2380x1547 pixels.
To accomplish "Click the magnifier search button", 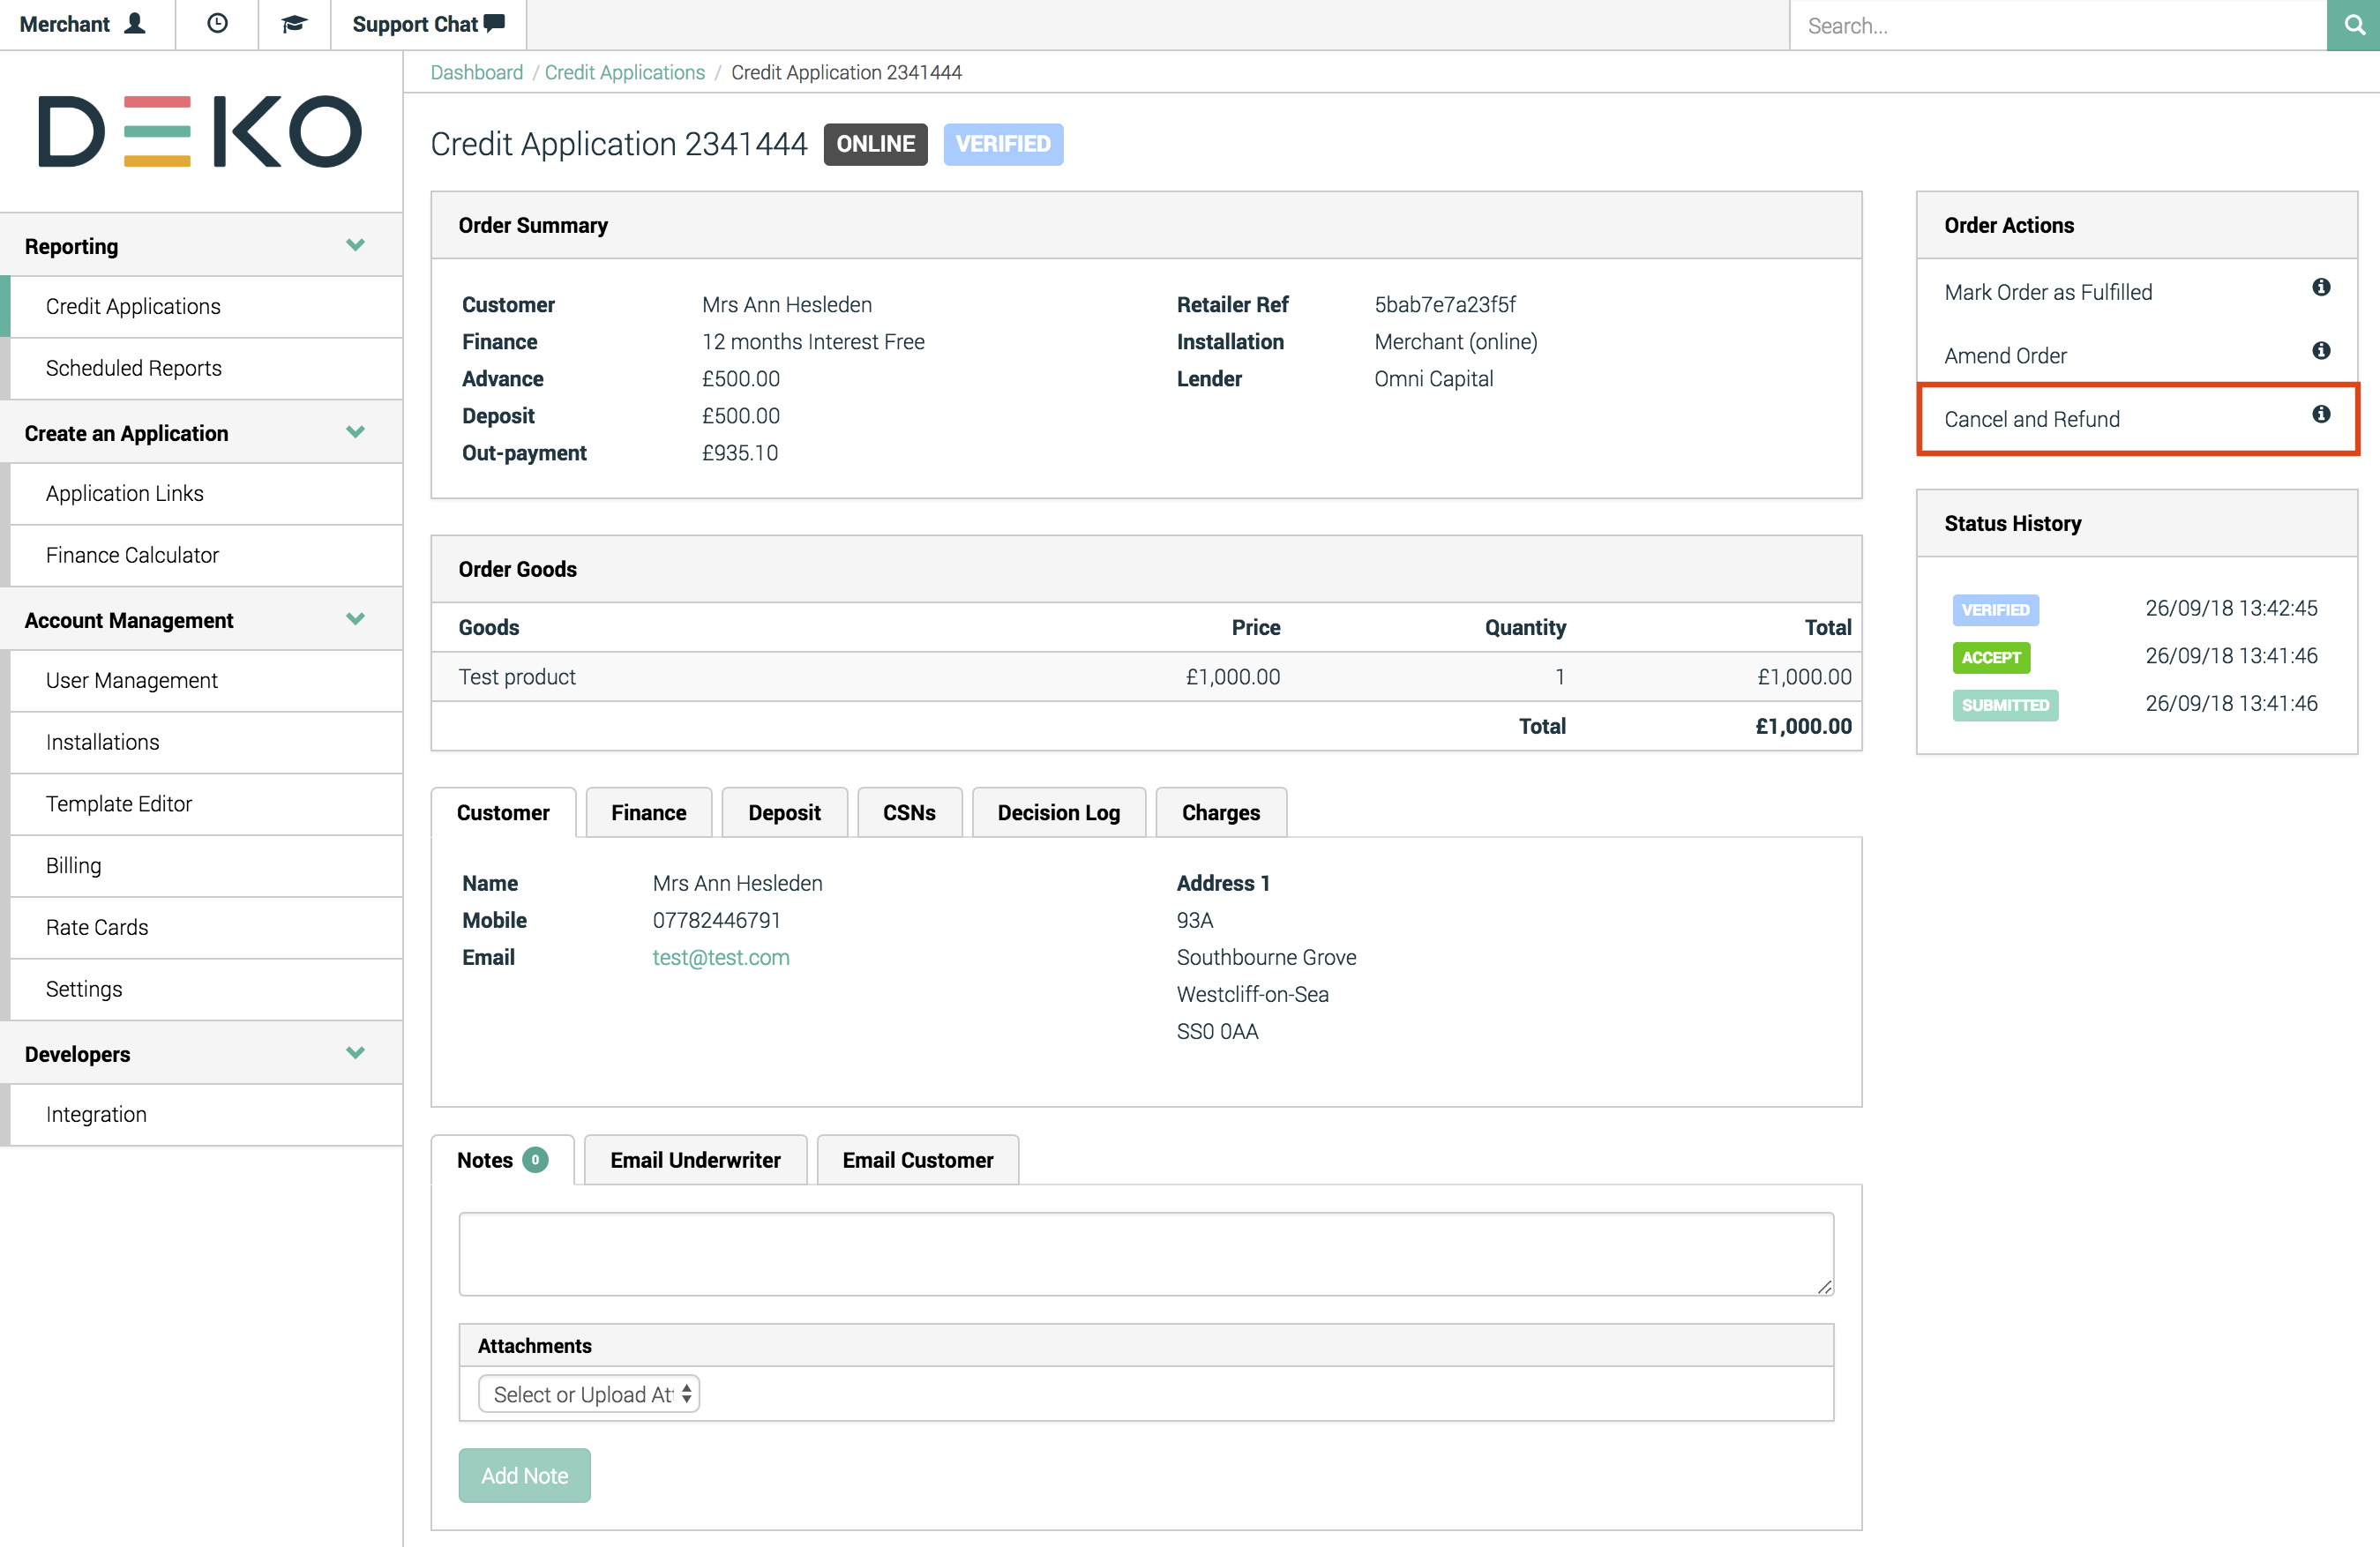I will point(2354,25).
